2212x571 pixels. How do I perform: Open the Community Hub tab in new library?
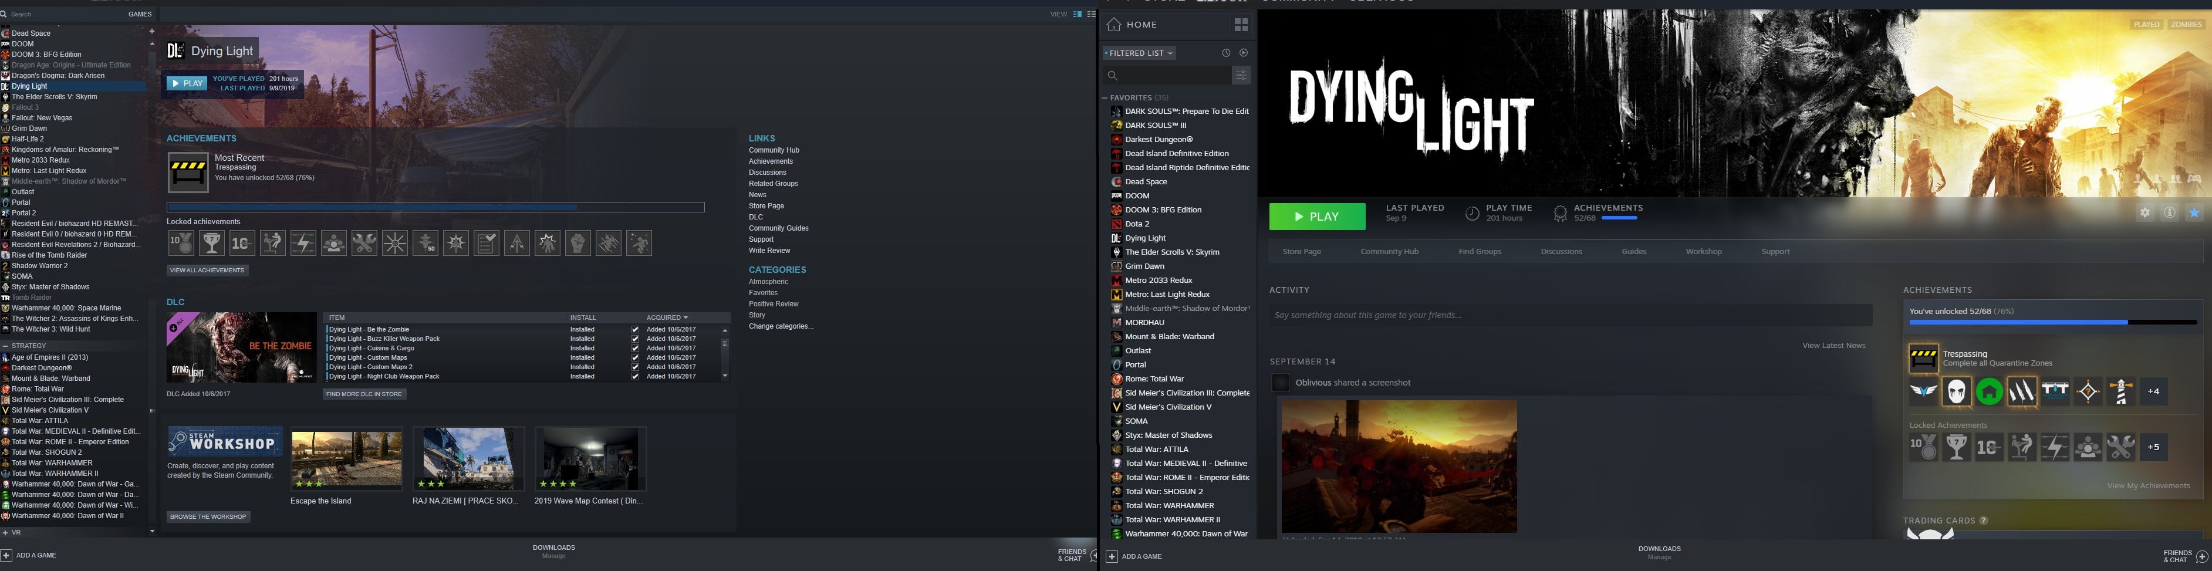pos(1389,252)
